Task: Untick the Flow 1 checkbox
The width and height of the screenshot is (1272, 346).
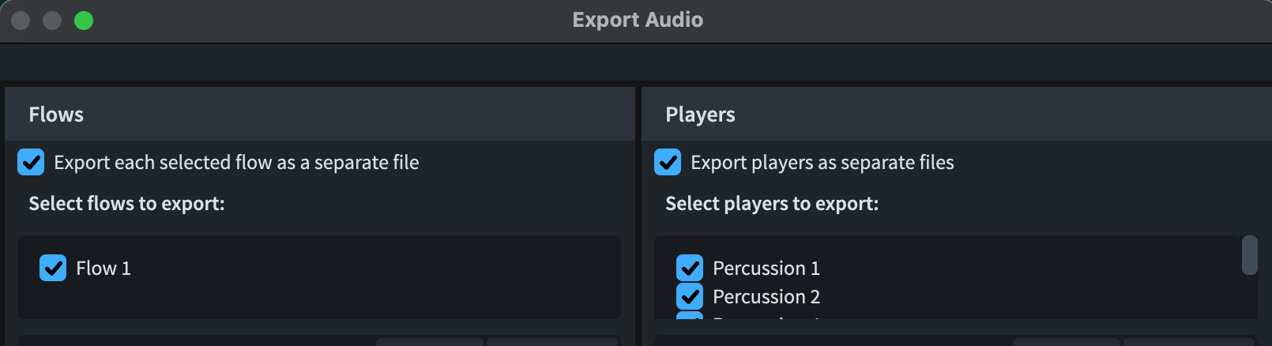Action: click(53, 268)
